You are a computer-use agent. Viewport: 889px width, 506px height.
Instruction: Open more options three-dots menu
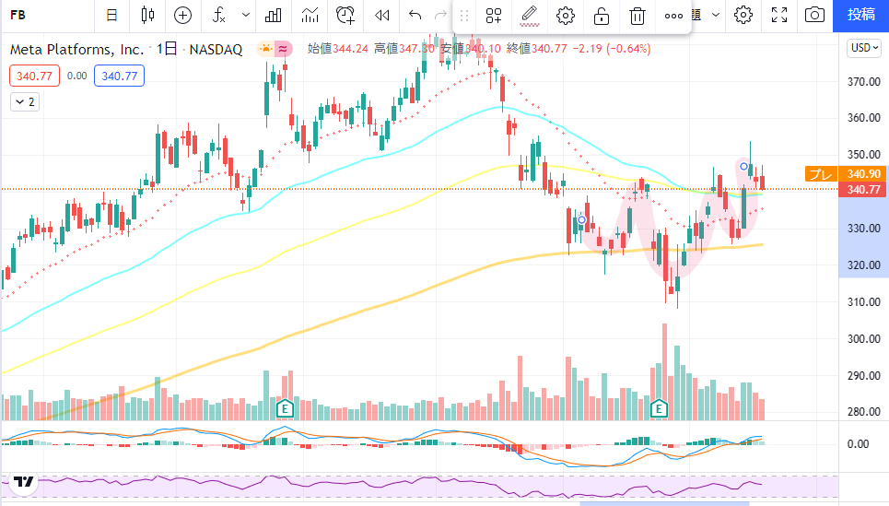click(673, 16)
